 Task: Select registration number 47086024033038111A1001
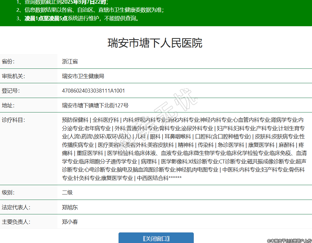tap(93, 91)
